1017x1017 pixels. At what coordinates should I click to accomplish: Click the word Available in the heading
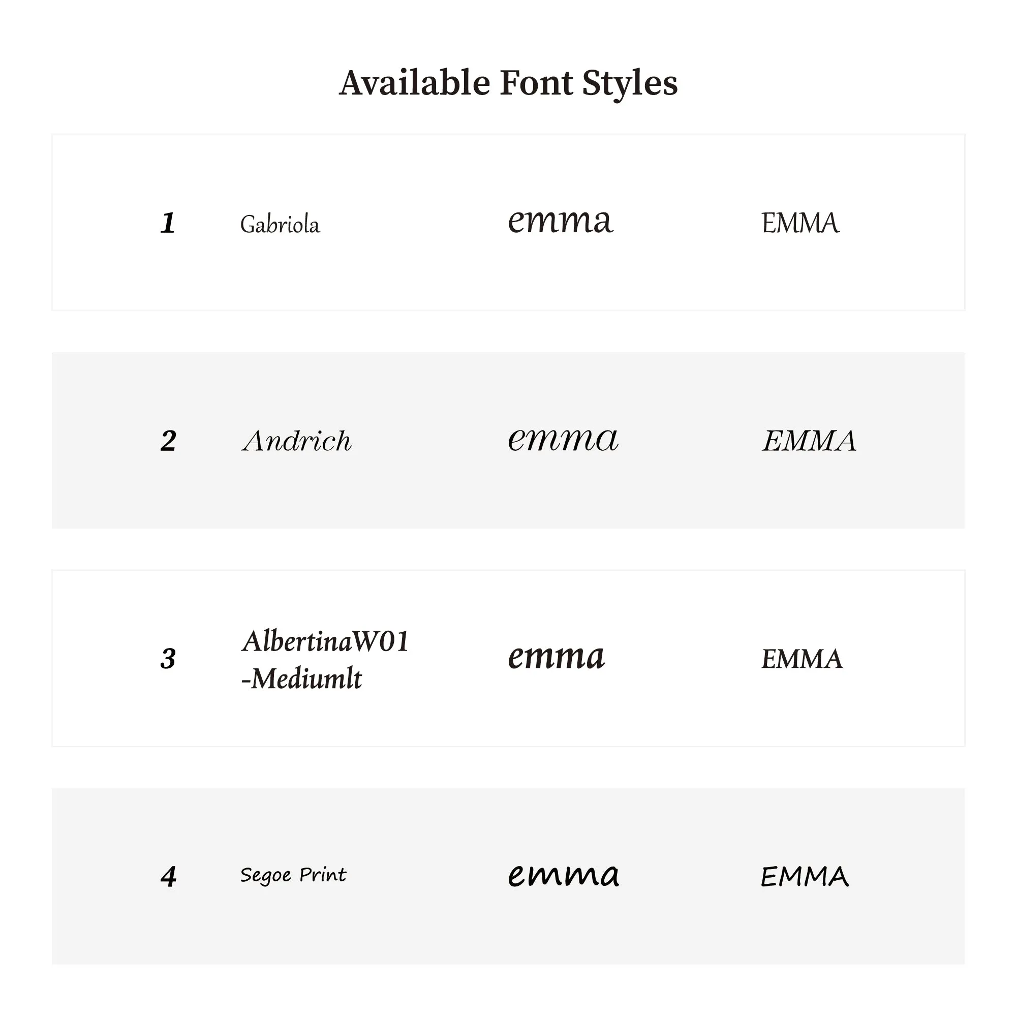point(415,83)
